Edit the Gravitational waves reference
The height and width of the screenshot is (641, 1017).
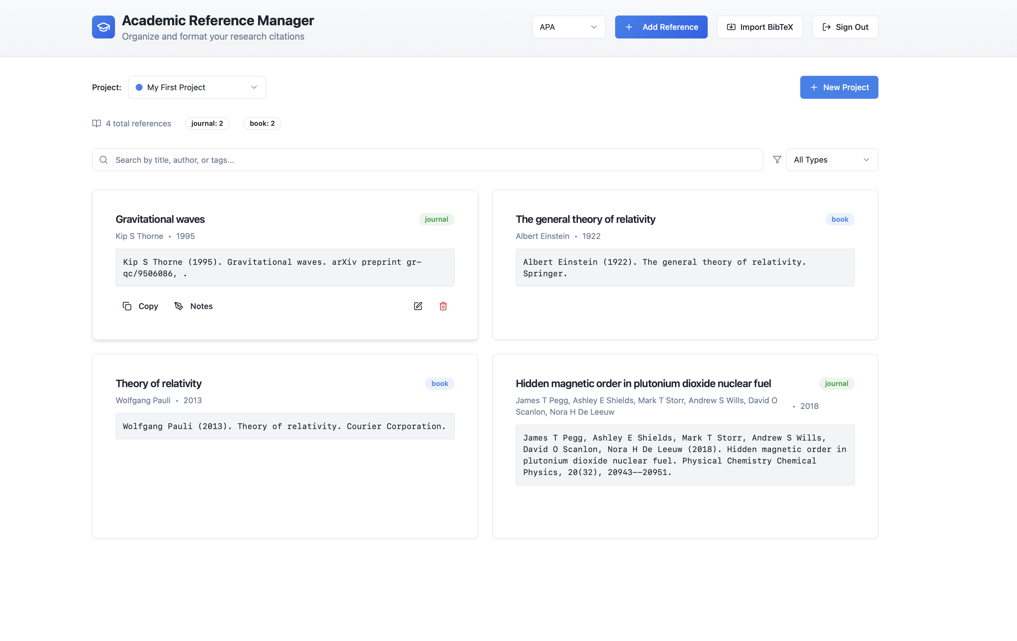pos(418,306)
